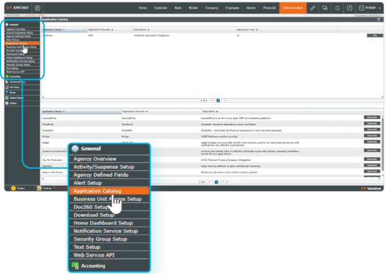
Task: Click the help question mark icon in top bar
Action: click(x=350, y=8)
